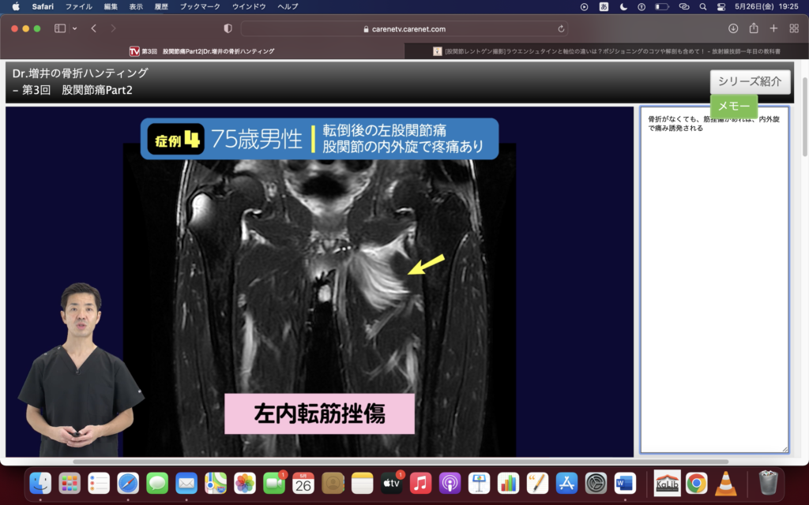Toggle the Safari sidebar button

pos(60,28)
